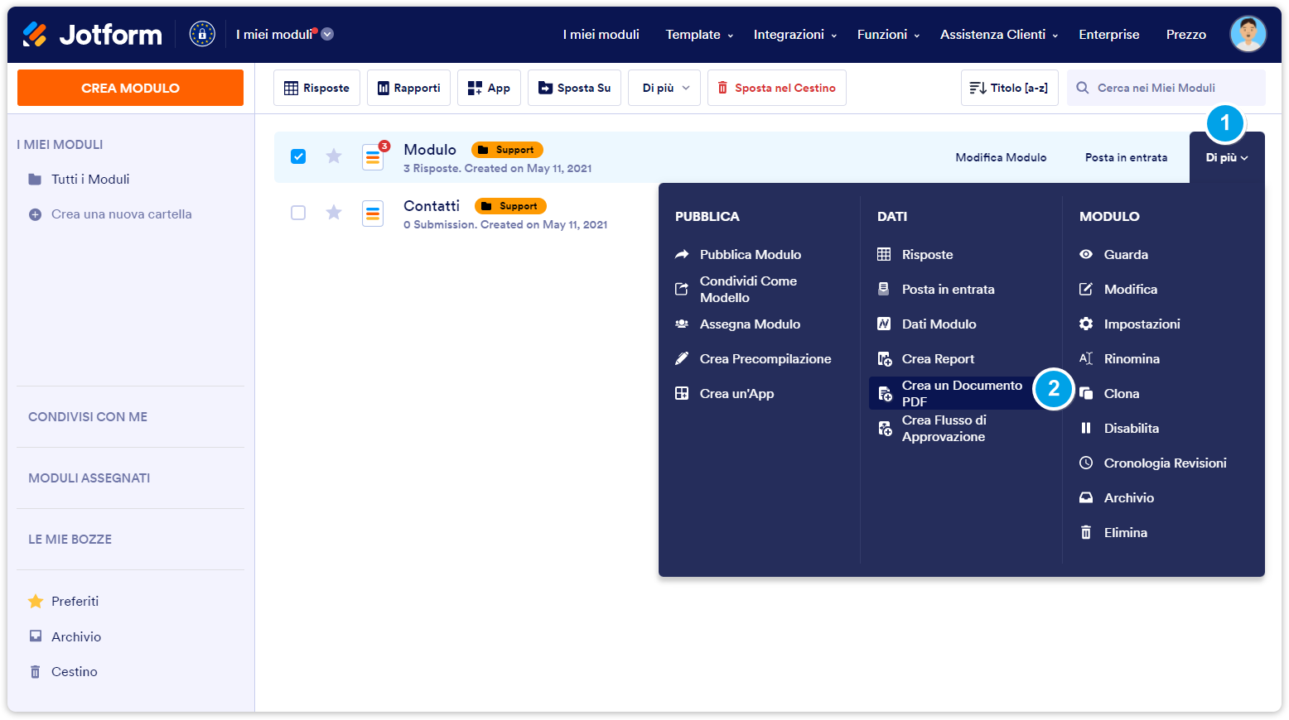
Task: Expand the toolbar Di più dropdown
Action: tap(664, 88)
